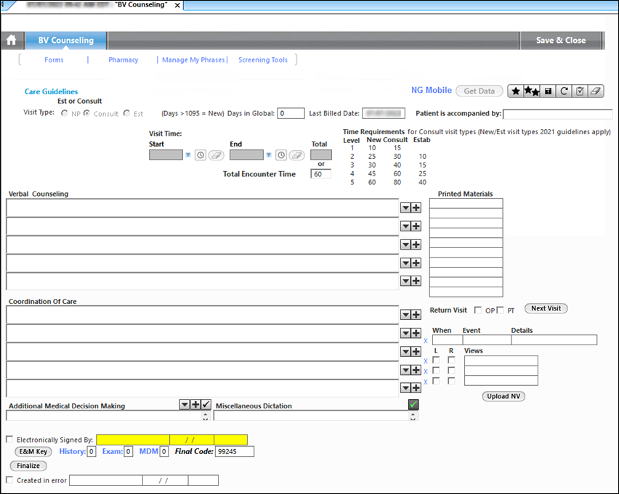The width and height of the screenshot is (619, 494).
Task: Click the clipboard checkmark icon
Action: click(x=580, y=91)
